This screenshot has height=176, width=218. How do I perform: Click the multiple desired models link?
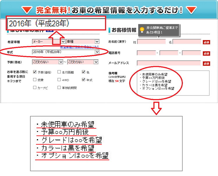(x=80, y=47)
